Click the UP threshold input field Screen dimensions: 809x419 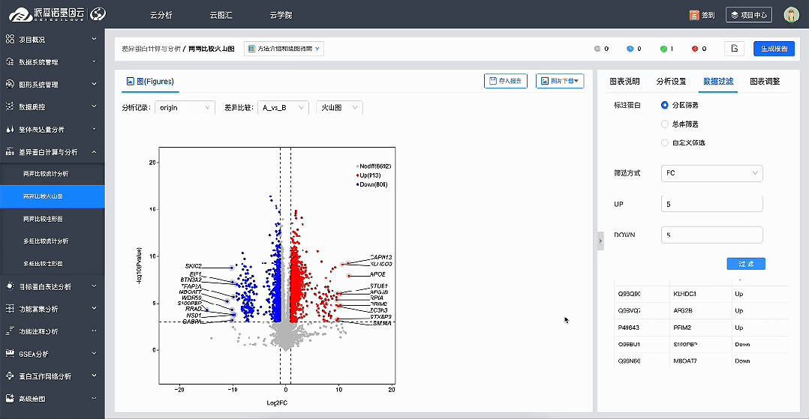(x=711, y=204)
